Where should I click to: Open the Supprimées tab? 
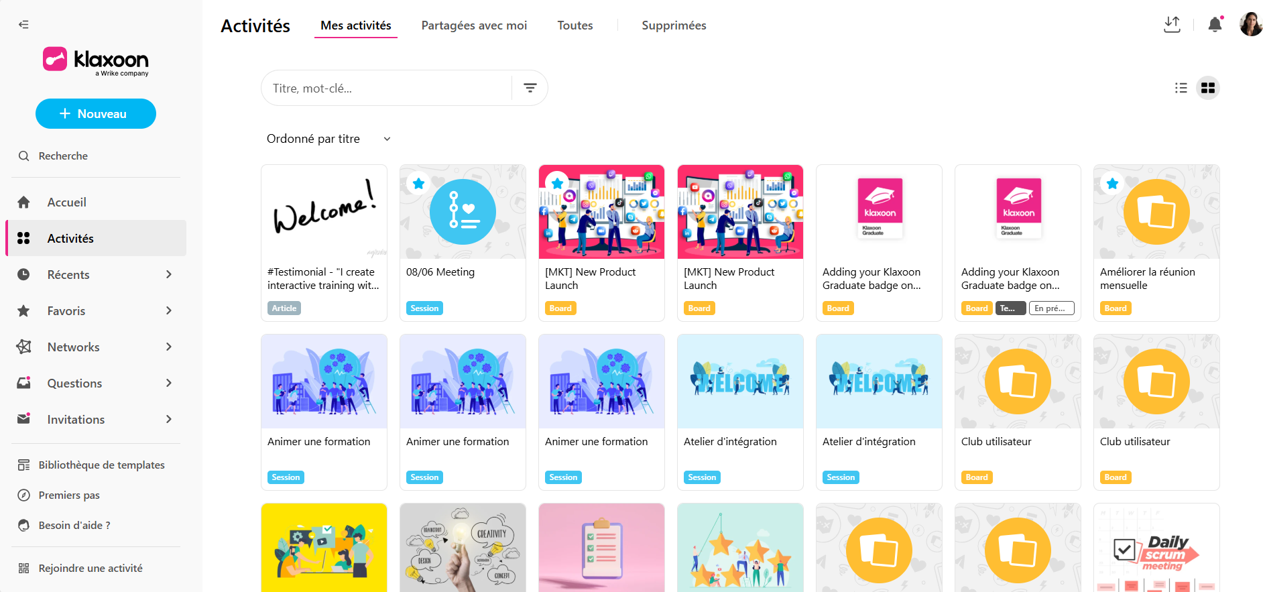(674, 25)
